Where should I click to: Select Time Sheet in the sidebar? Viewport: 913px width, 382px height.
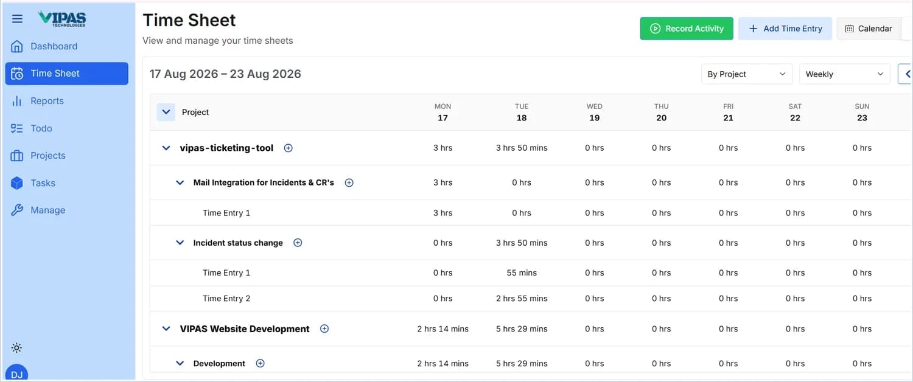pyautogui.click(x=67, y=74)
